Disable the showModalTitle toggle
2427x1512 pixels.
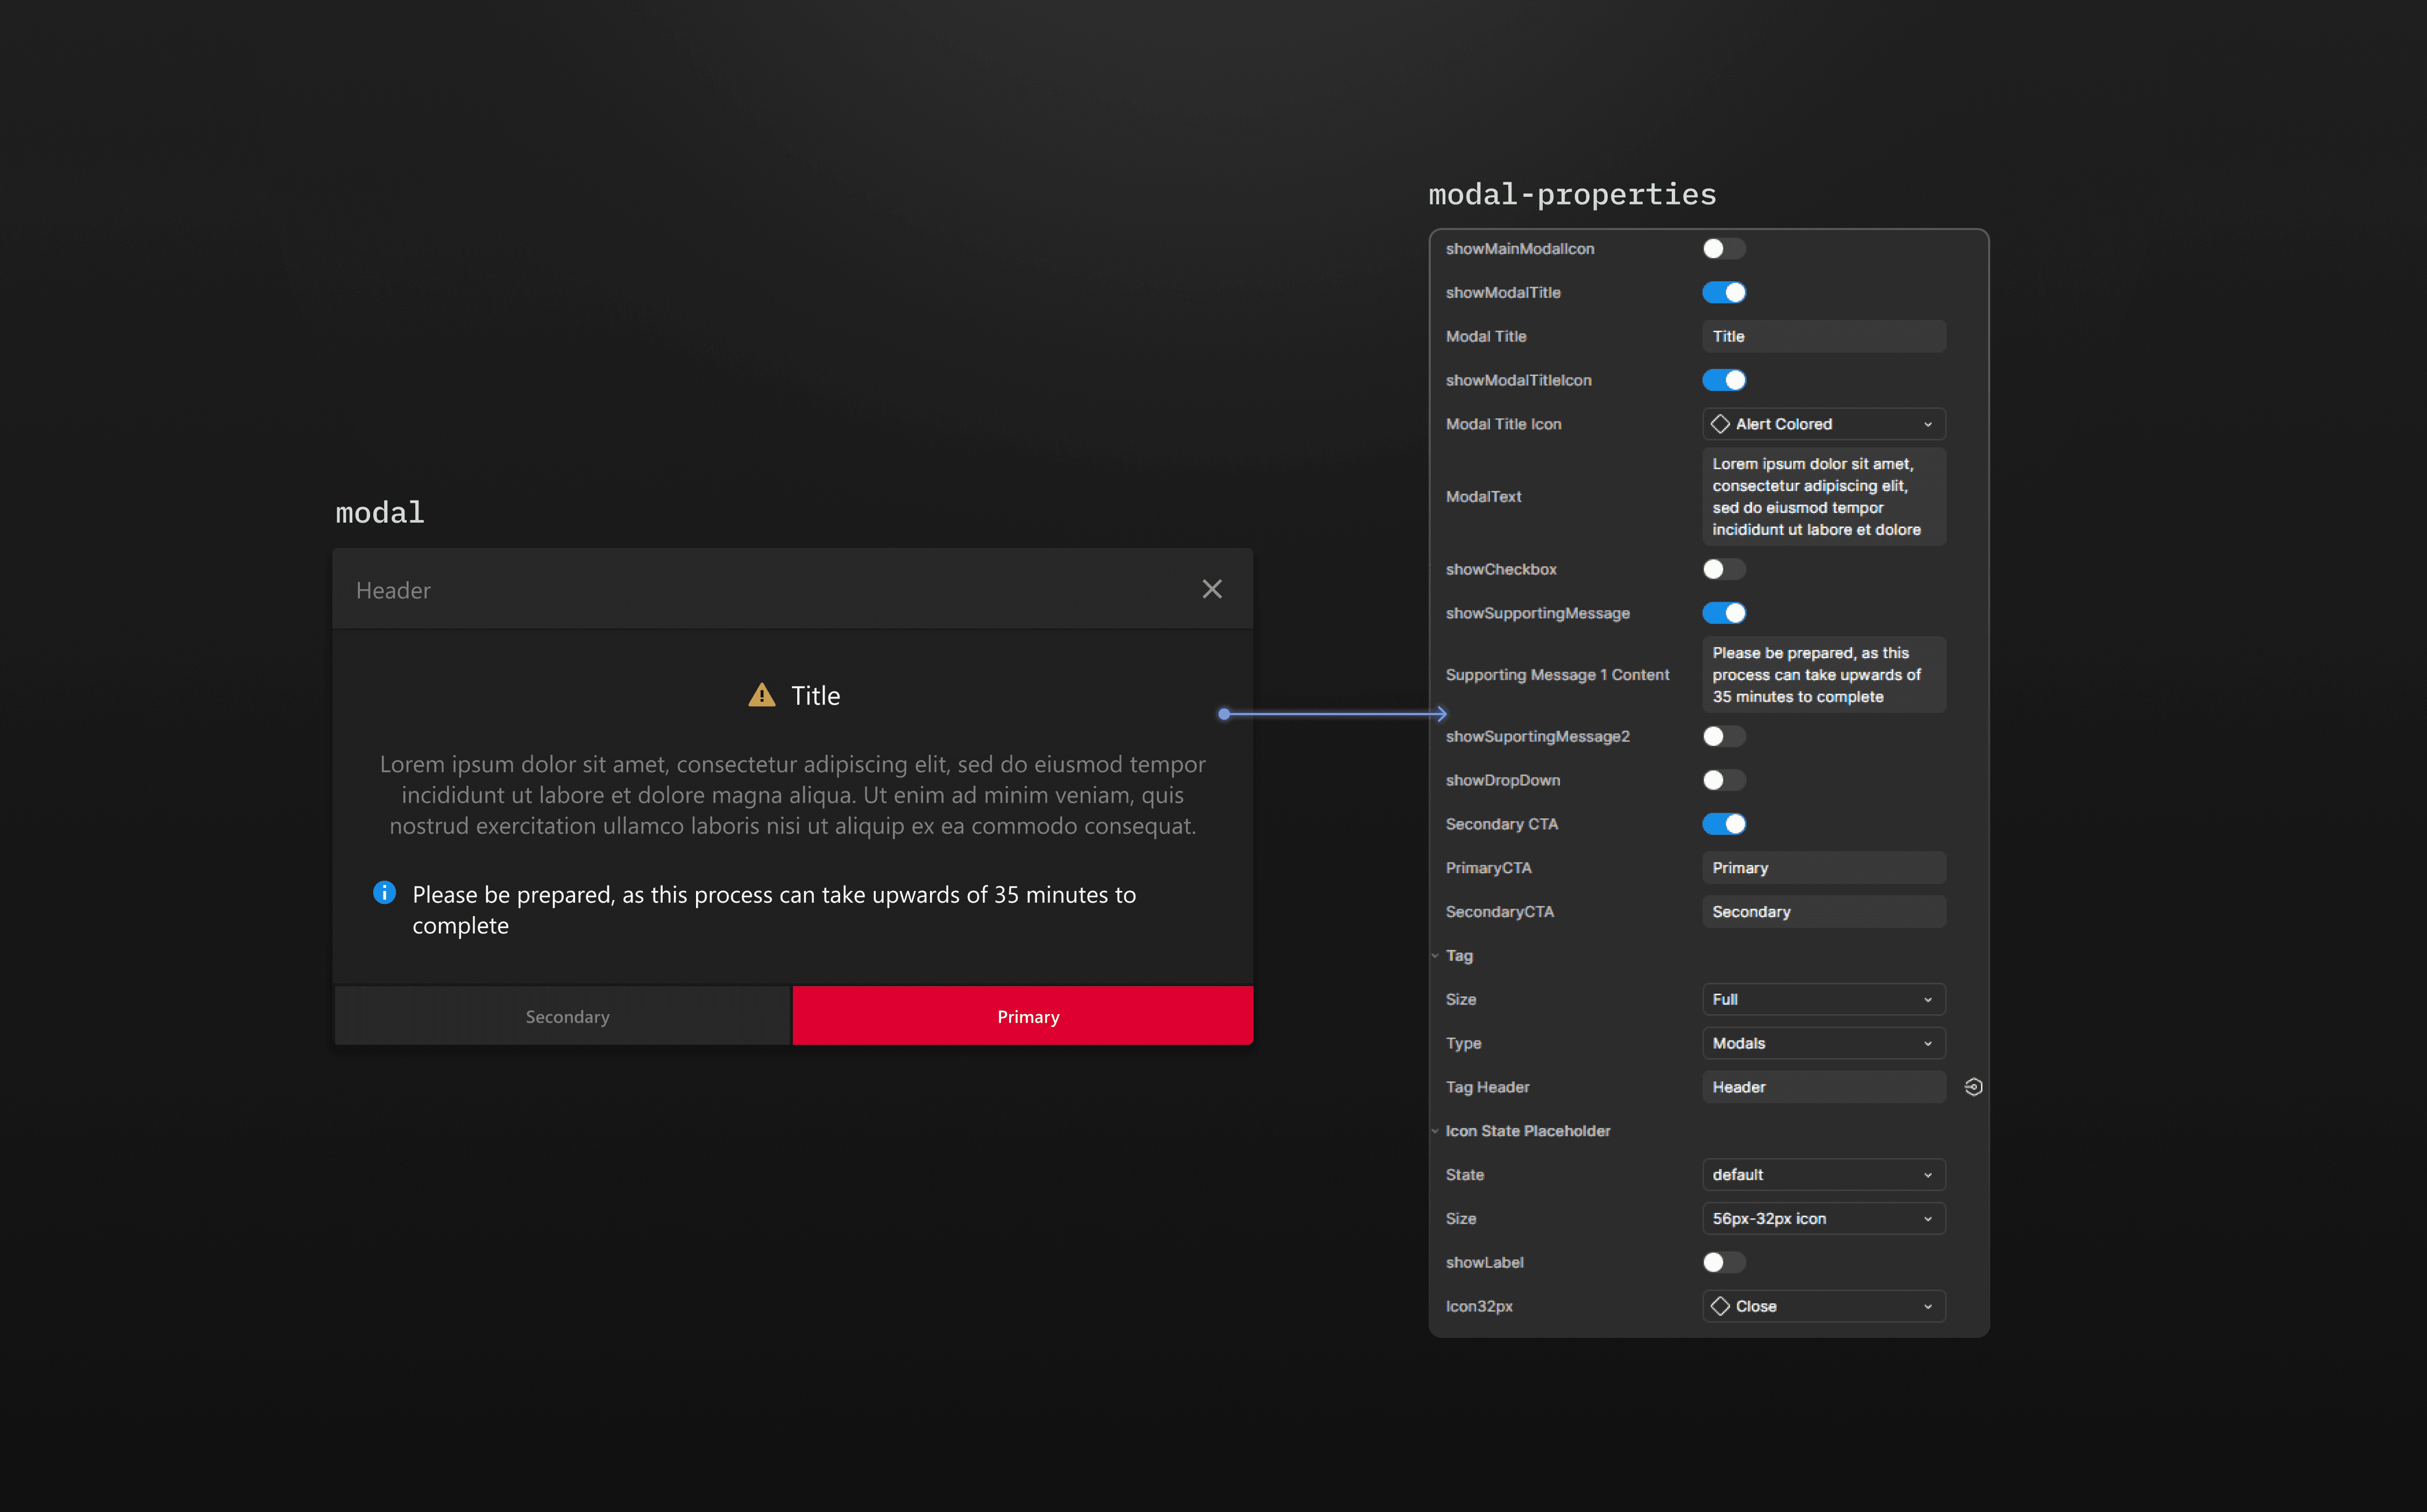(1723, 292)
